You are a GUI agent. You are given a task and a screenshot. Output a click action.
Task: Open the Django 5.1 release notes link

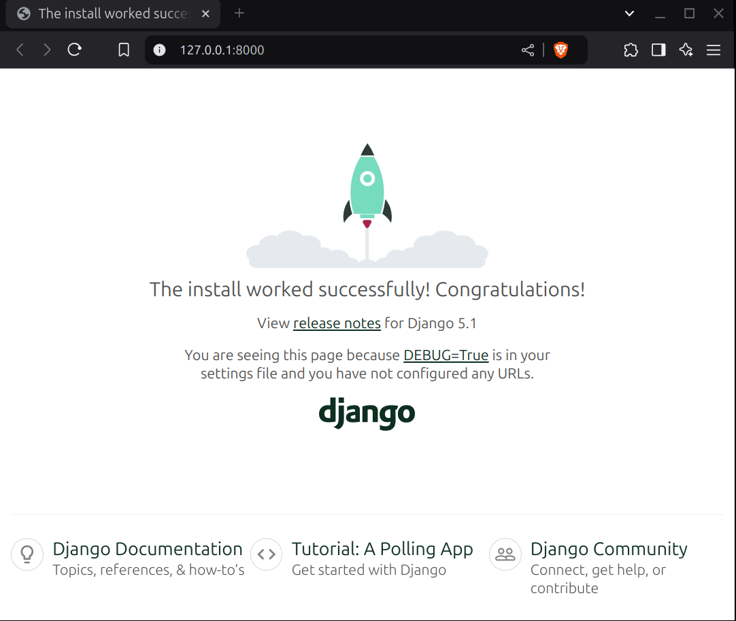pyautogui.click(x=337, y=323)
